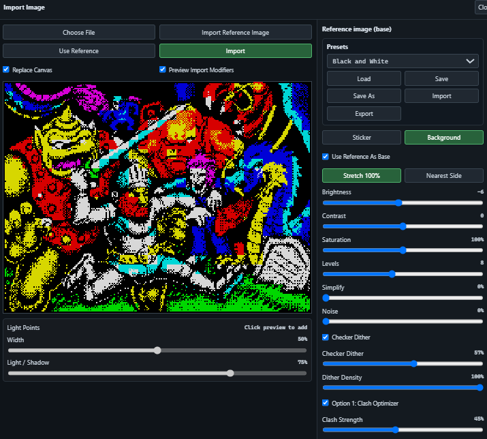Switch to Background mode
487x439 pixels.
click(x=444, y=138)
